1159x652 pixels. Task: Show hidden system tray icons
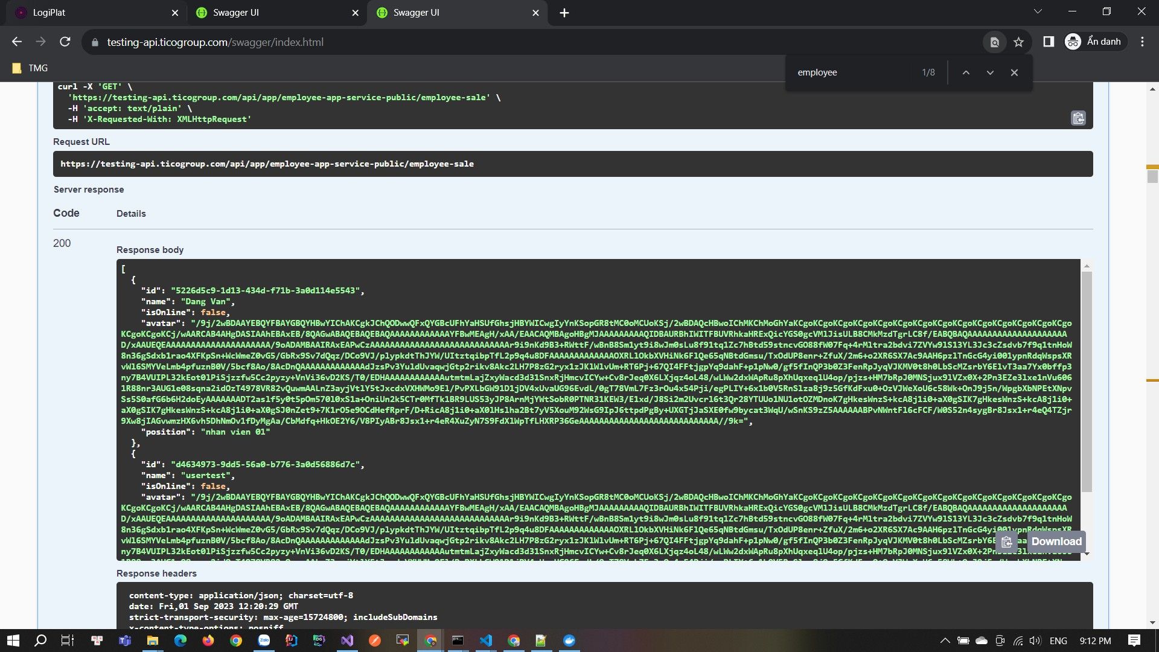coord(945,641)
